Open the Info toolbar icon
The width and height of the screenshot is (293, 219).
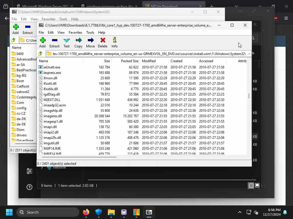tap(114, 40)
